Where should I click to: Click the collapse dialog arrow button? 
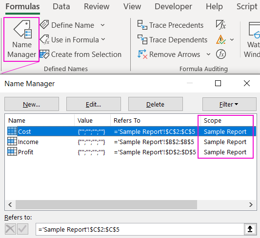[x=250, y=229]
